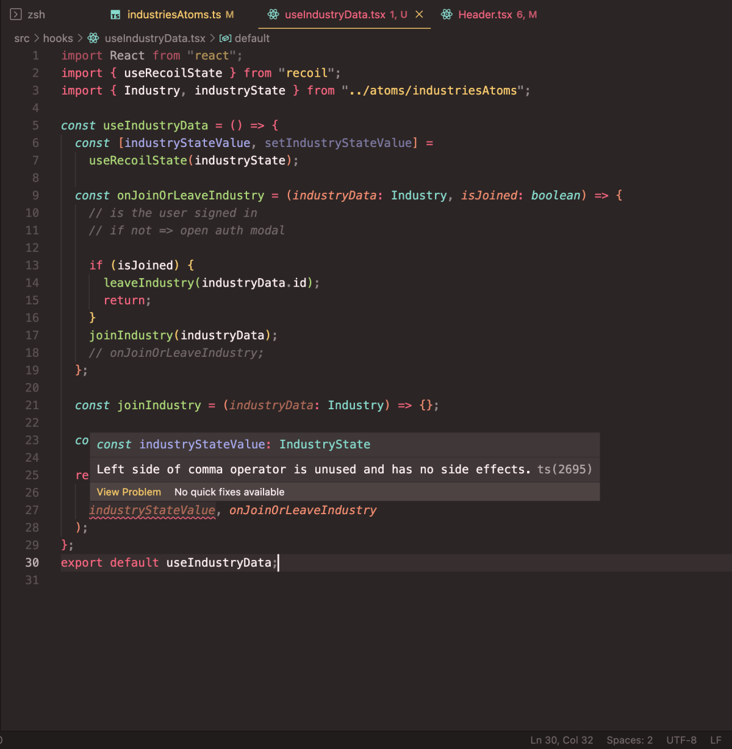The image size is (732, 749).
Task: Open the default symbol breadcrumb dropdown
Action: 252,38
